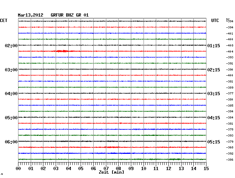The height and width of the screenshot is (178, 235).
Task: Select the 15 minute axis label
Action: 206,168
